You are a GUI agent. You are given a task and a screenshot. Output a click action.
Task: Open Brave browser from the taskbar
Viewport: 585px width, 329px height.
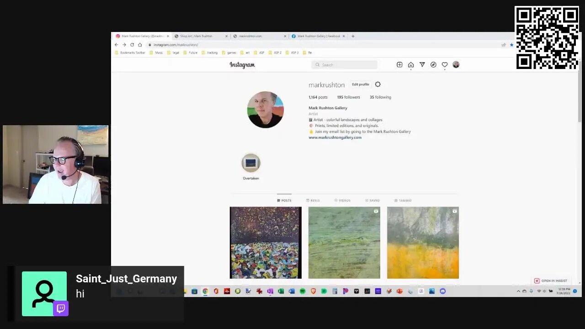tap(314, 291)
